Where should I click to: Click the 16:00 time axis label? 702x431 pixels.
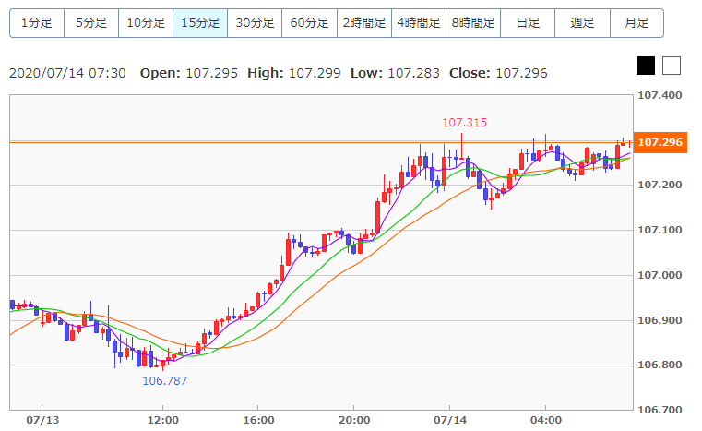[x=259, y=420]
